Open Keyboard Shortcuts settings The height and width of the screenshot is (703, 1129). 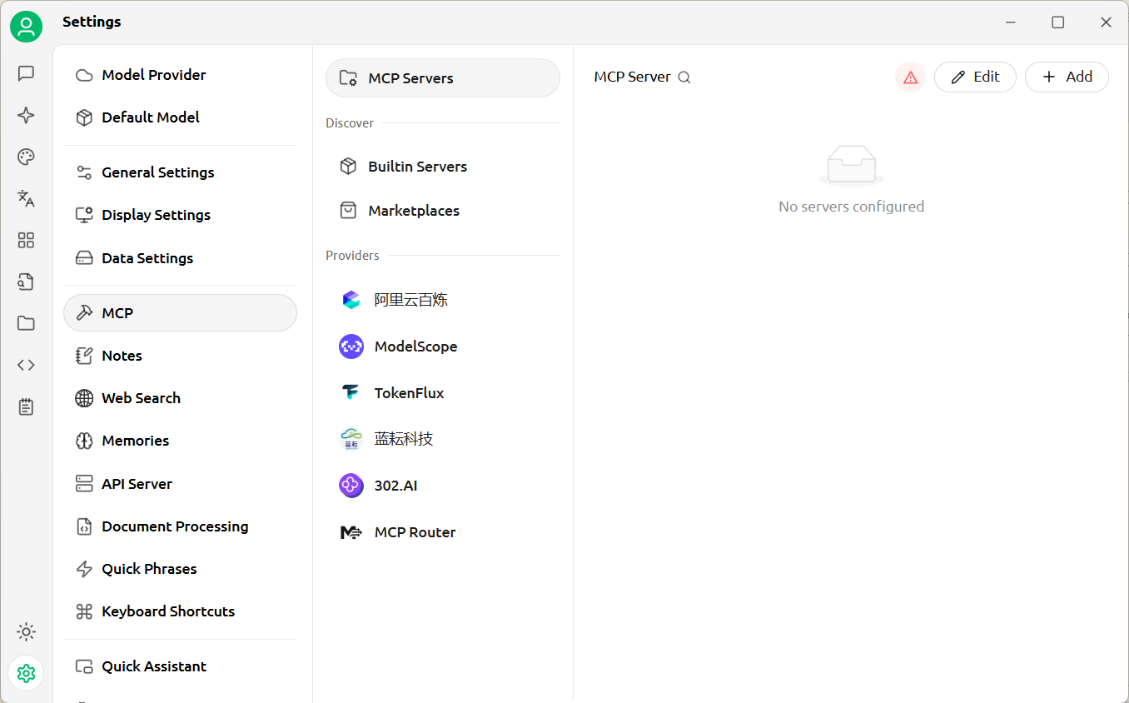click(x=180, y=611)
